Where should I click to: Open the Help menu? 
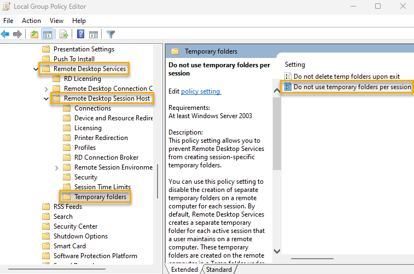tap(79, 21)
